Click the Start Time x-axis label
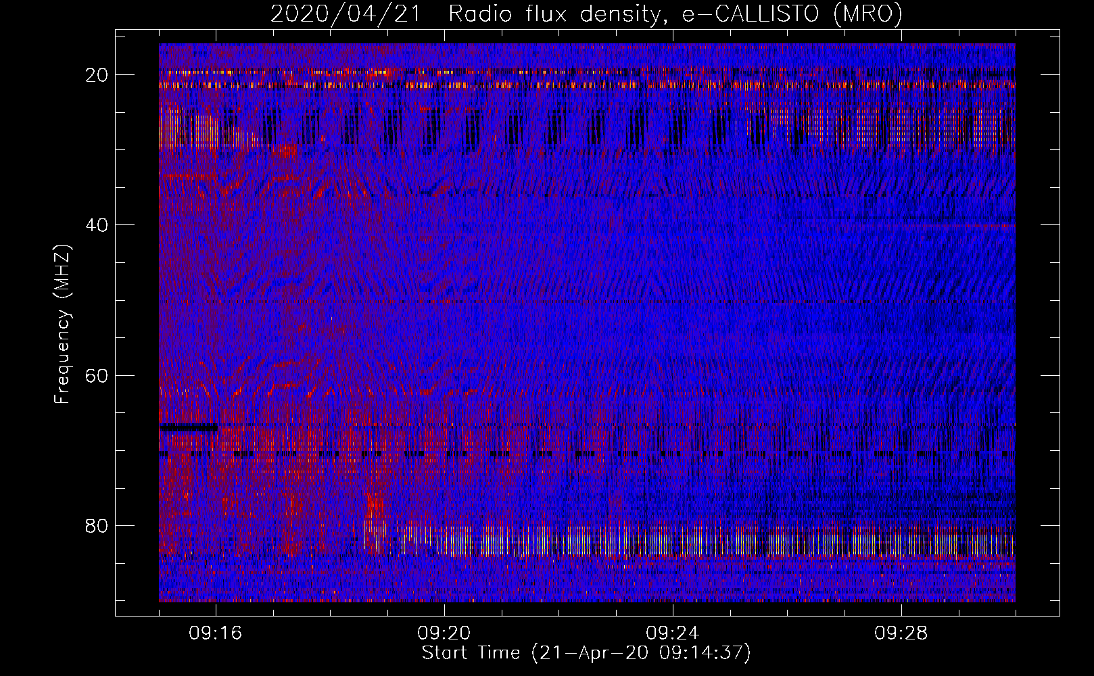This screenshot has height=676, width=1094. (586, 653)
